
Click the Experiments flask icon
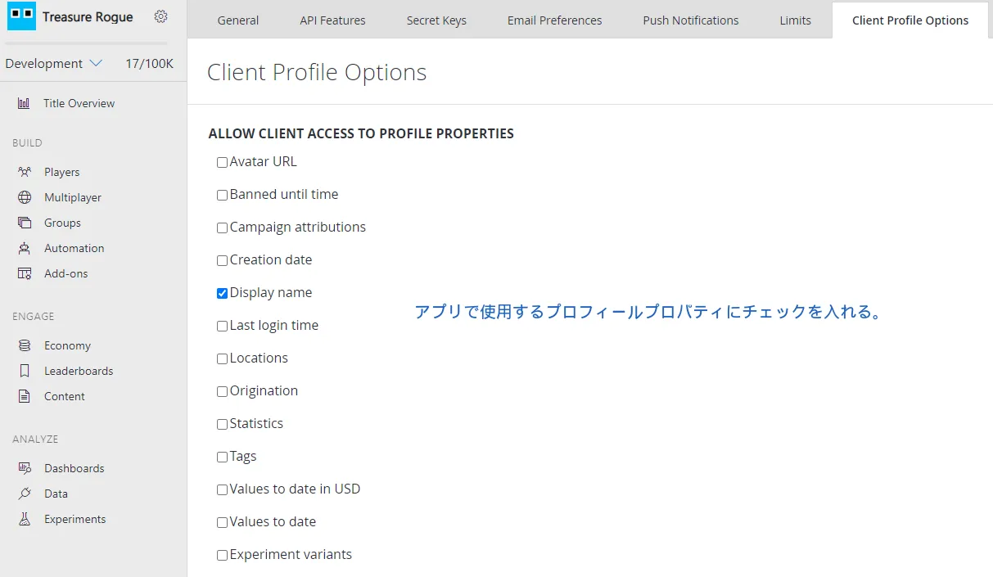[25, 519]
